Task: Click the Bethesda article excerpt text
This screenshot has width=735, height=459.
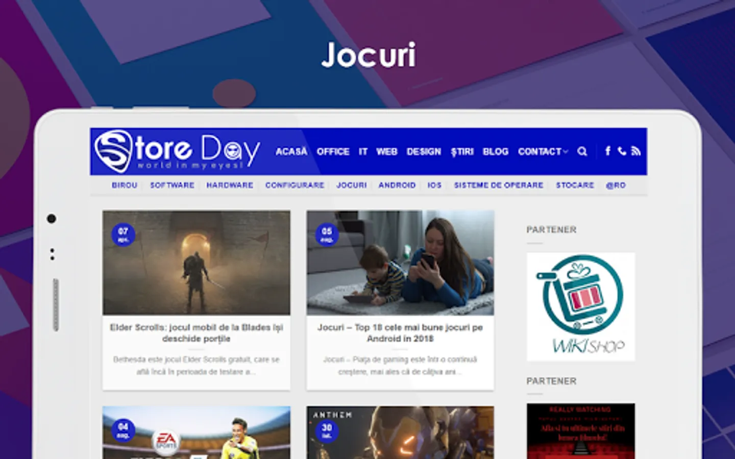Action: coord(197,366)
